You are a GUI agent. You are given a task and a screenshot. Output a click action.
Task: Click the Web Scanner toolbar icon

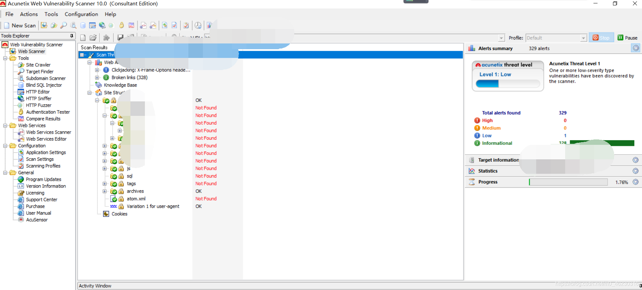coord(44,25)
